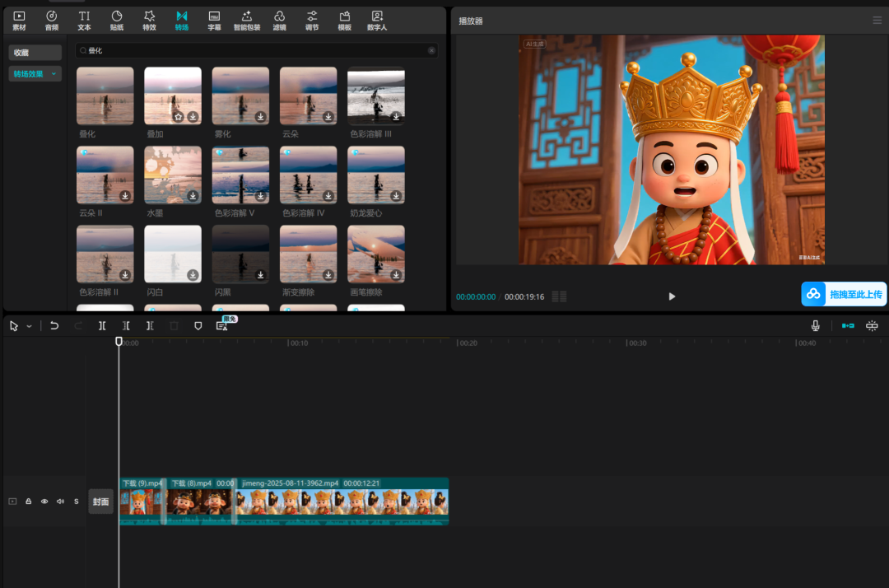889x588 pixels.
Task: Open the 调节 adjustment tab
Action: (x=312, y=21)
